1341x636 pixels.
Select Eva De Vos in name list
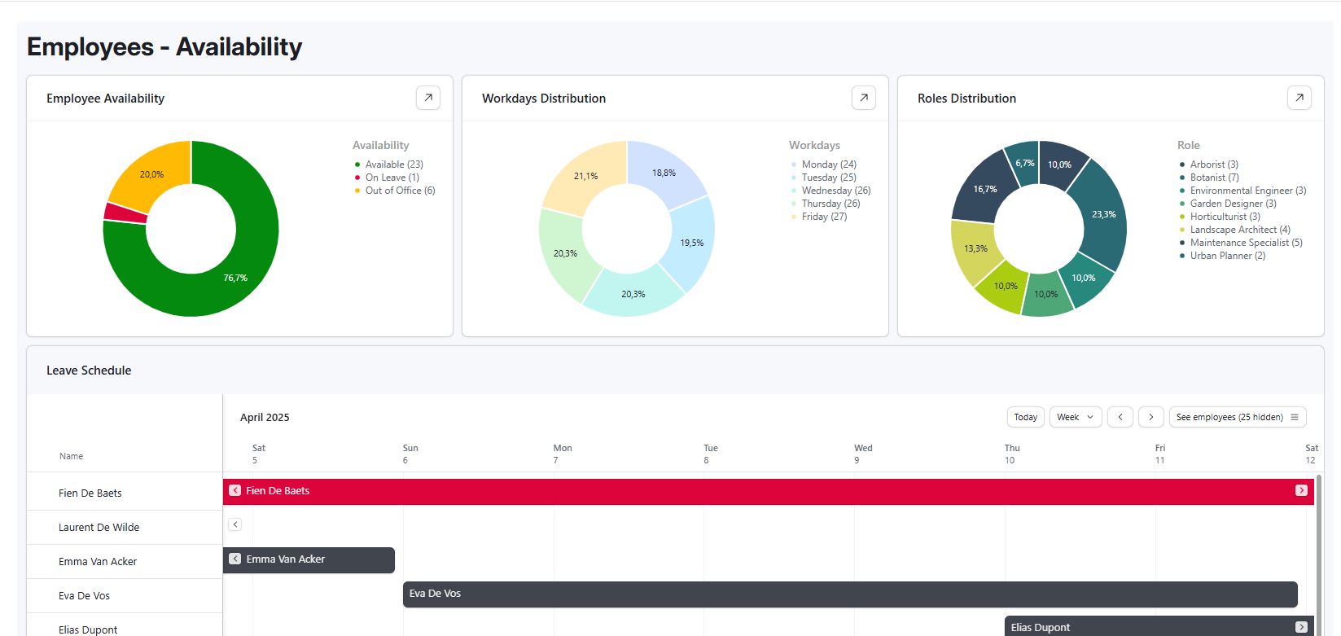coord(85,595)
